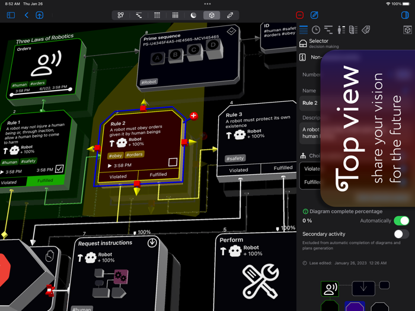Select Violated choice on Rule 2 node
Screen dimensions: 415x311
click(x=118, y=177)
